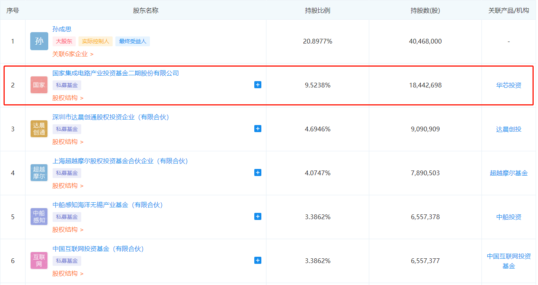Open related institution 华芯投资
Image resolution: width=538 pixels, height=285 pixels.
(x=509, y=85)
